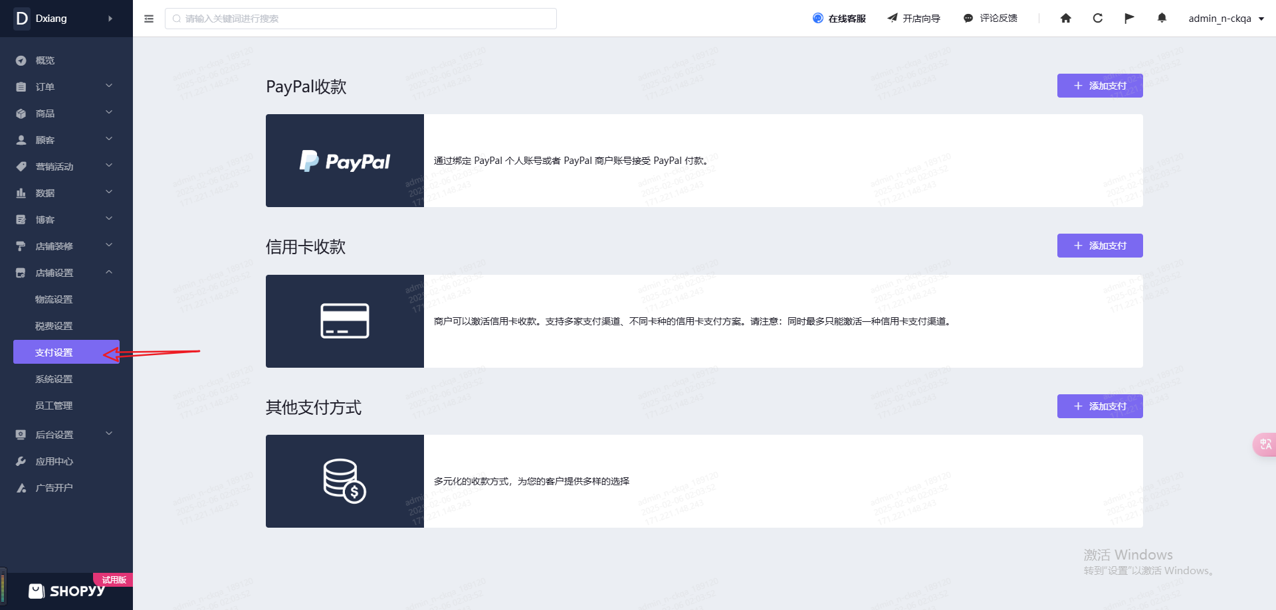This screenshot has width=1276, height=610.
Task: Click the refresh icon in top bar
Action: click(x=1098, y=19)
